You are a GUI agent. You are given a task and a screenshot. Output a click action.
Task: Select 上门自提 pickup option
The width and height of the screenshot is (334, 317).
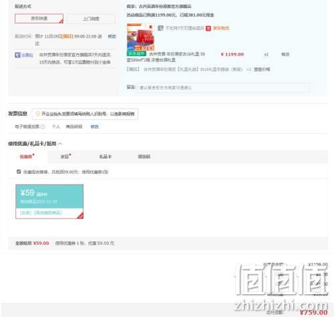[91, 19]
